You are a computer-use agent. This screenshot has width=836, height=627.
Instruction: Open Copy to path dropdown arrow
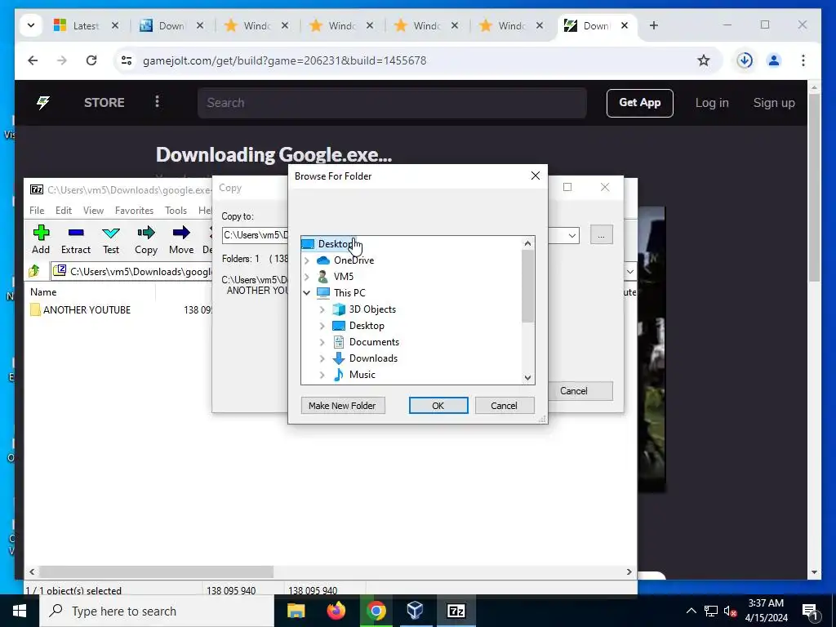tap(572, 235)
